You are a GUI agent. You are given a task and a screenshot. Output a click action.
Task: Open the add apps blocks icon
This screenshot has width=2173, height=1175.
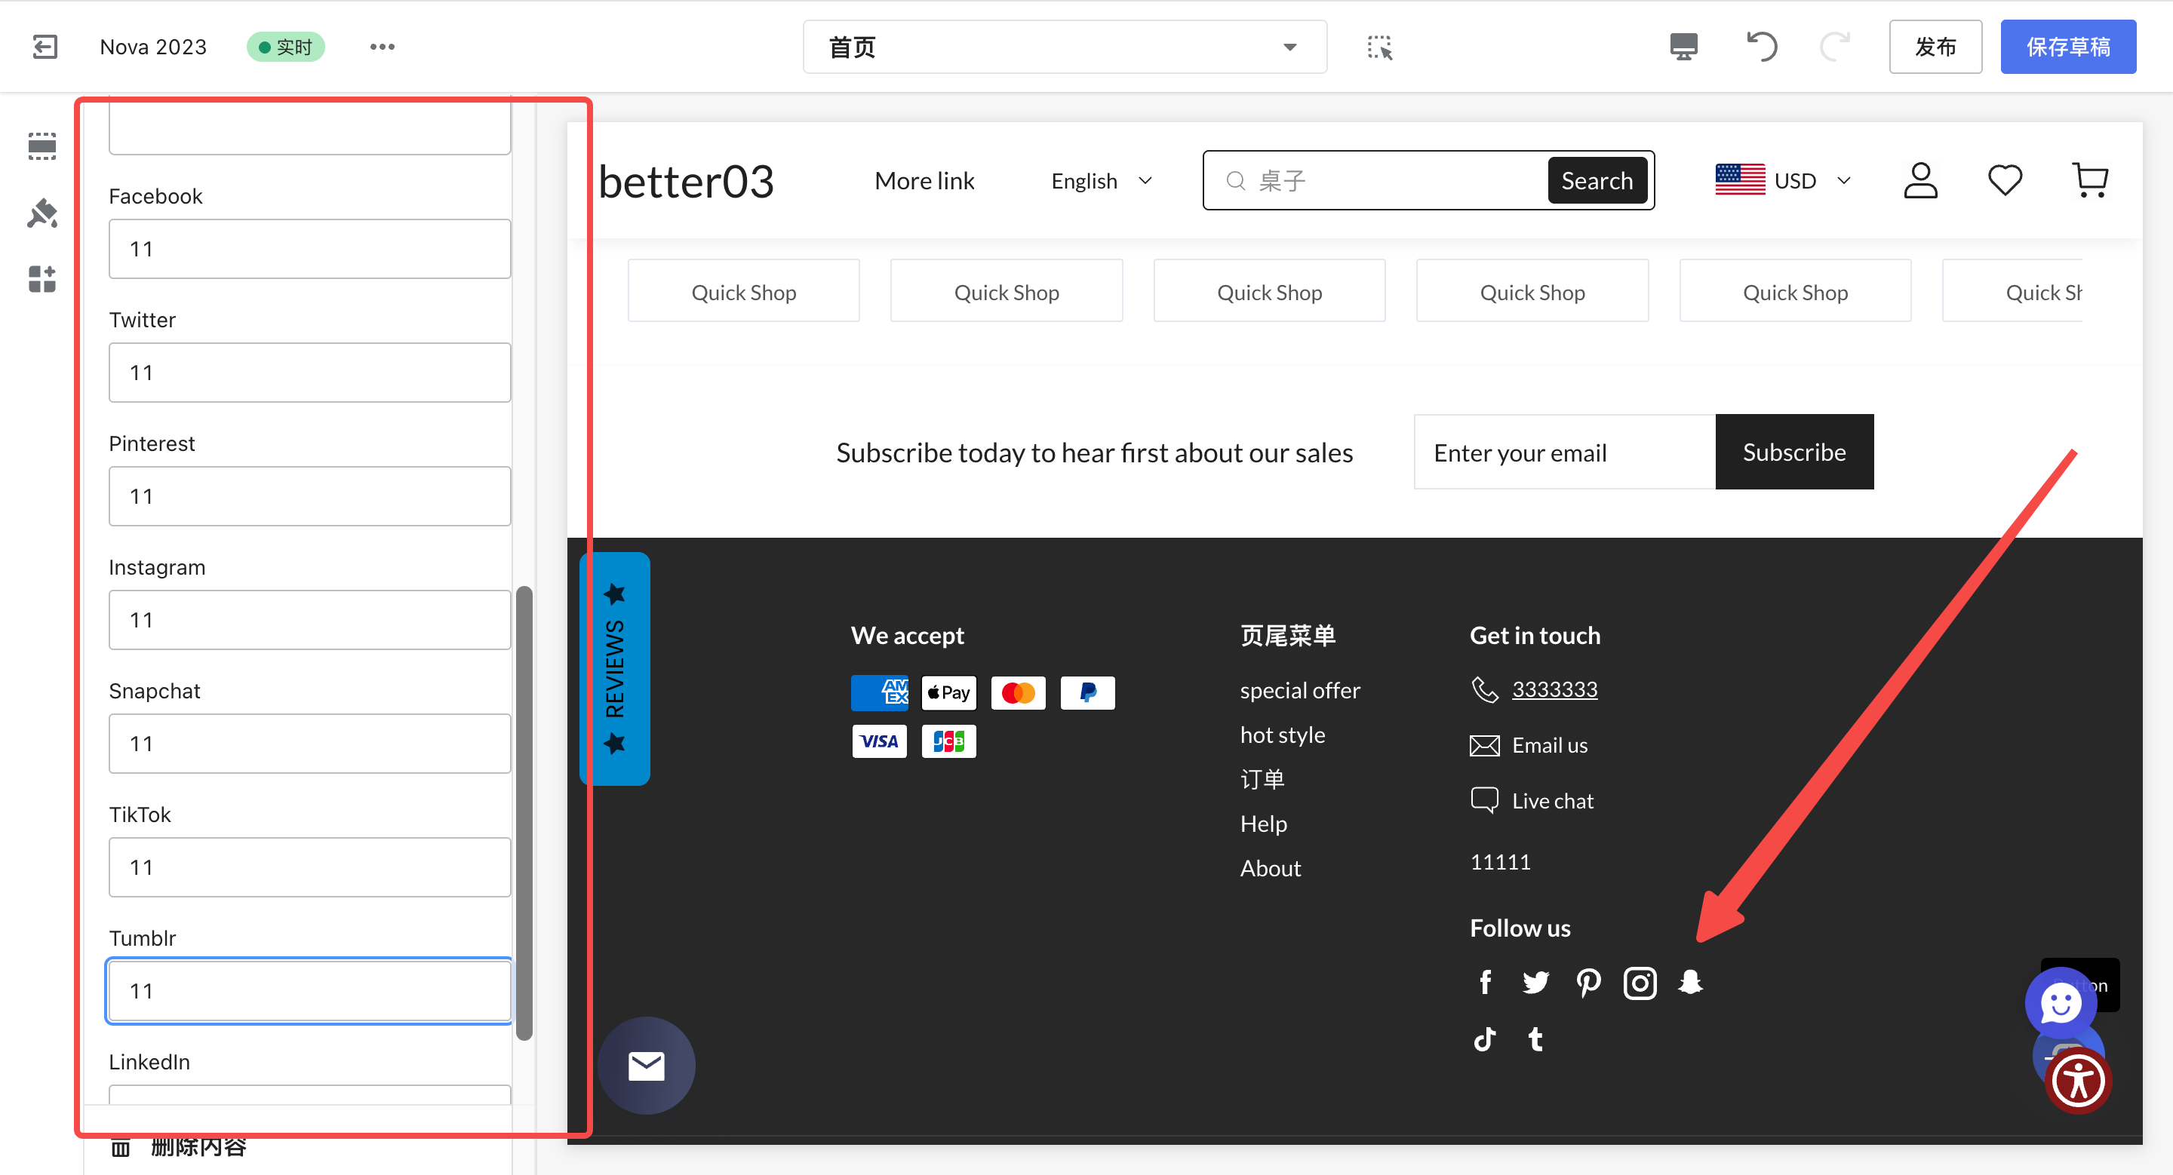point(41,279)
